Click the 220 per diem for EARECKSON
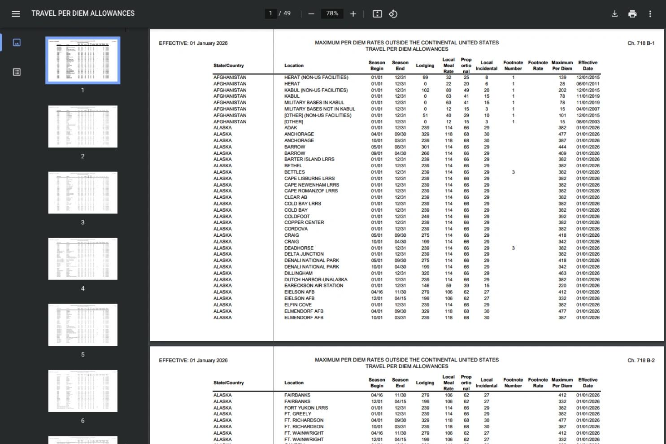Screen dimensions: 666x444 point(562,286)
